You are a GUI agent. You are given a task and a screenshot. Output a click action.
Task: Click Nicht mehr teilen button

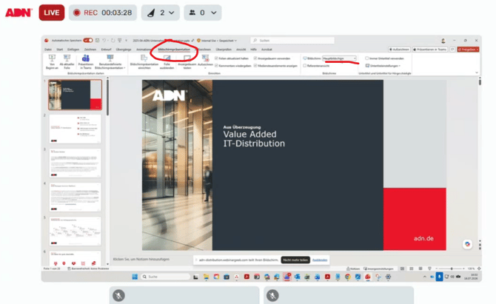coord(295,260)
